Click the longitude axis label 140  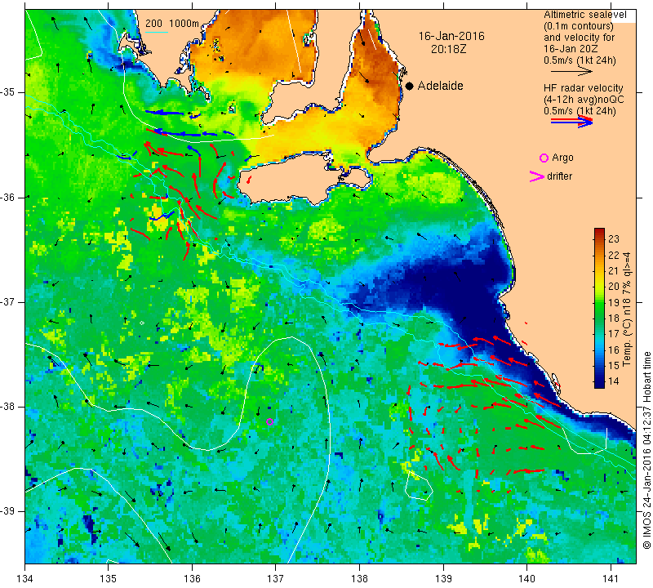[x=526, y=579]
